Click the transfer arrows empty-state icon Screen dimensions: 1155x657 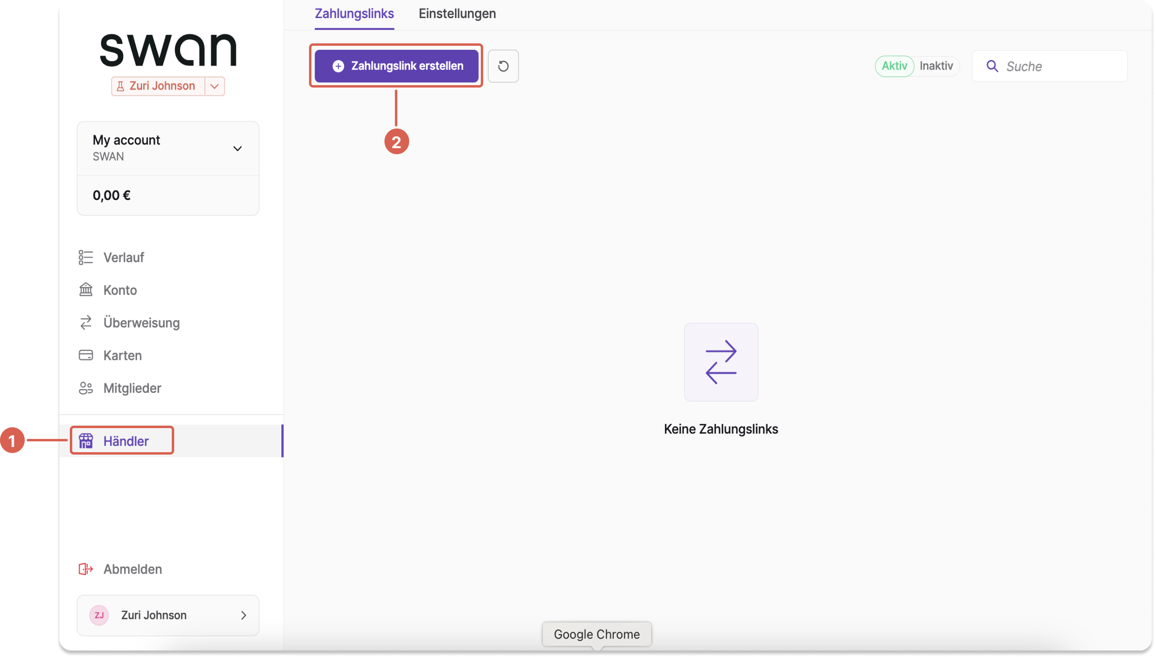[x=721, y=362]
